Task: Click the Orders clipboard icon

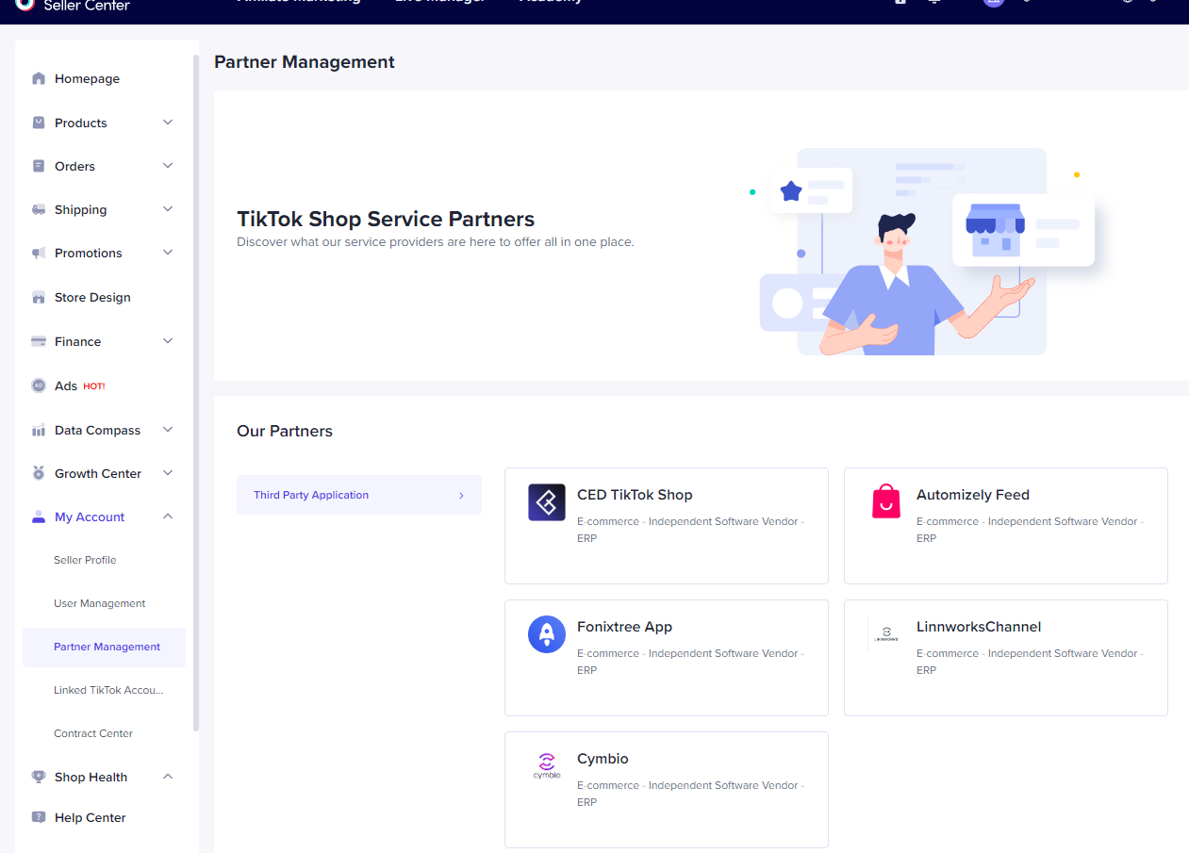Action: coord(39,166)
